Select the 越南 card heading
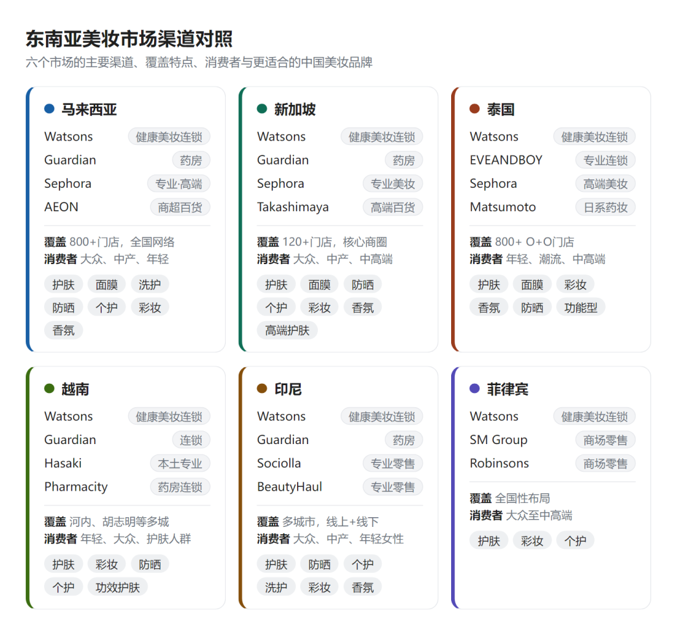The height and width of the screenshot is (635, 699). pos(75,389)
